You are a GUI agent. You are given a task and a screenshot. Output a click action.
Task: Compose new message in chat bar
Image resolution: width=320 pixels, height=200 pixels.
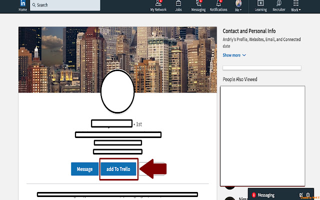[301, 195]
